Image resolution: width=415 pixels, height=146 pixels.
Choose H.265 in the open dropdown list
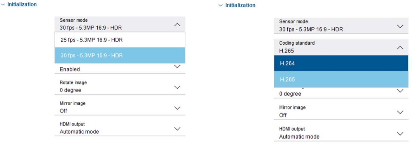[341, 79]
